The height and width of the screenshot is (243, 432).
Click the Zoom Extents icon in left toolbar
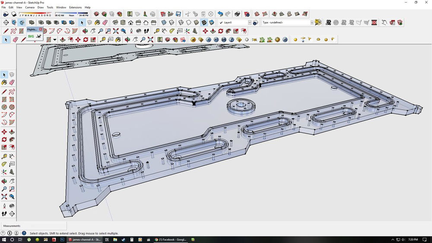4,197
